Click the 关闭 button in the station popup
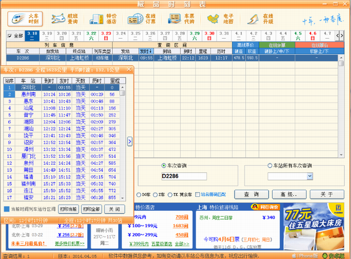The image size is (351, 259). [115, 209]
